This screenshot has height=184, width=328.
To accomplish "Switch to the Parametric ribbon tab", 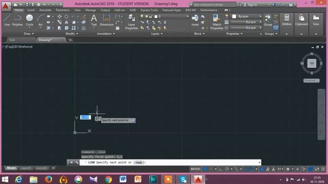I will 63,10.
